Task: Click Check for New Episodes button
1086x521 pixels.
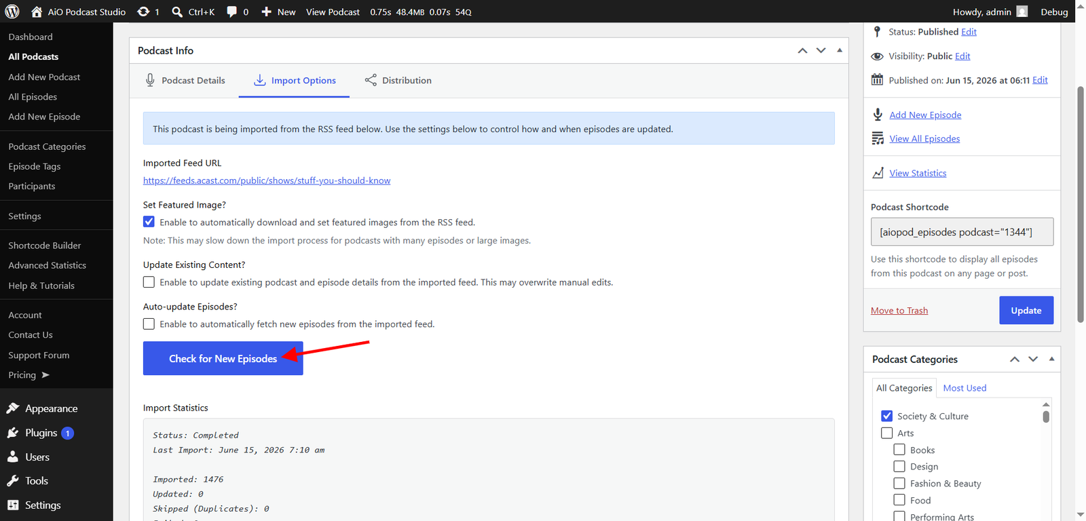Action: tap(223, 358)
